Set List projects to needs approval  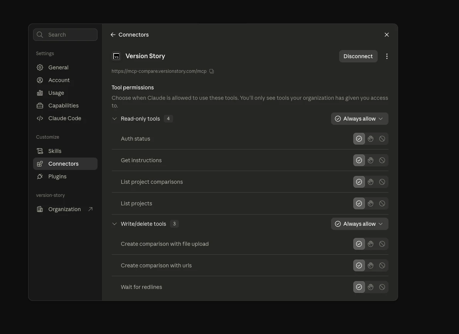371,203
